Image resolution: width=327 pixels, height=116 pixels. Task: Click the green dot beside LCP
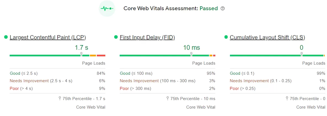click(6, 37)
